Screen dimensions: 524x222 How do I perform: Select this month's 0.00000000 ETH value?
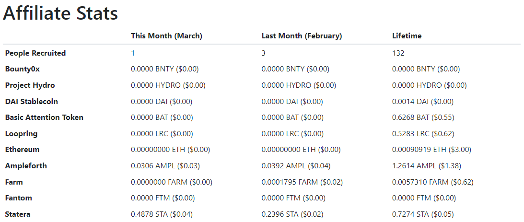(x=171, y=150)
